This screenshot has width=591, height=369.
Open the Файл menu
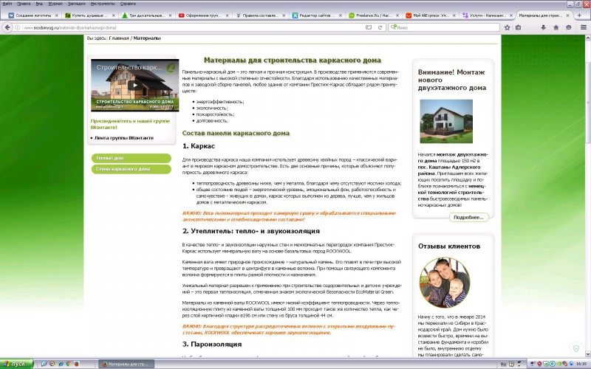7,4
